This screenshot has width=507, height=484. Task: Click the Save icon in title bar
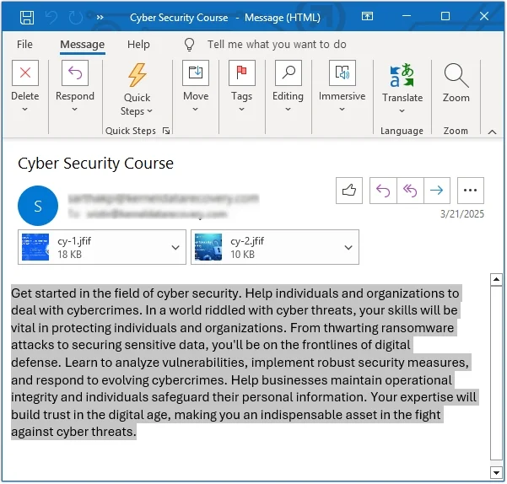tap(26, 17)
